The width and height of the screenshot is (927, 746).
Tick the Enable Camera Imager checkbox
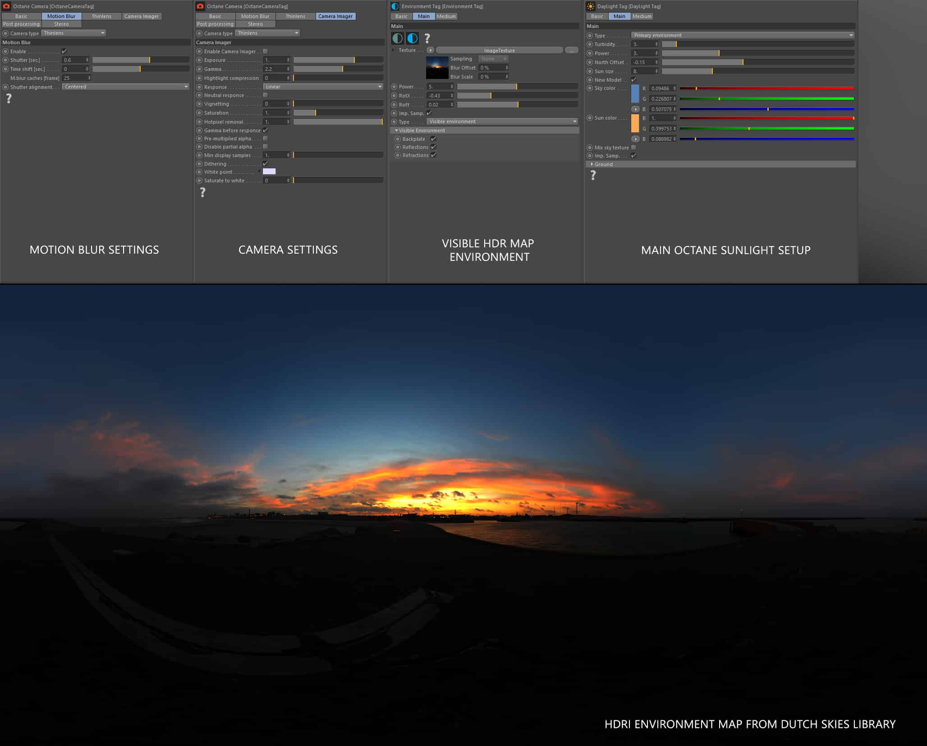click(265, 51)
